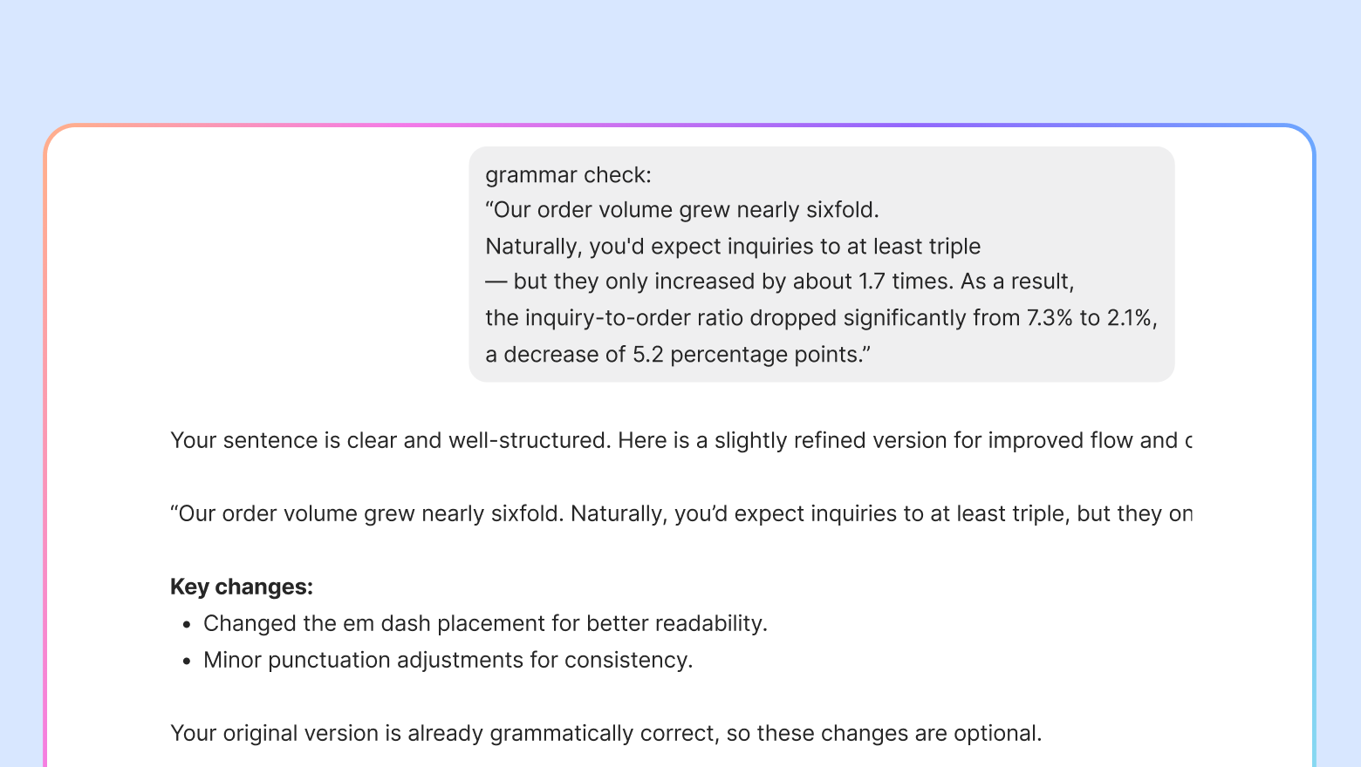This screenshot has height=767, width=1361.
Task: Click "As a result," in the gray bubble
Action: (x=1017, y=282)
